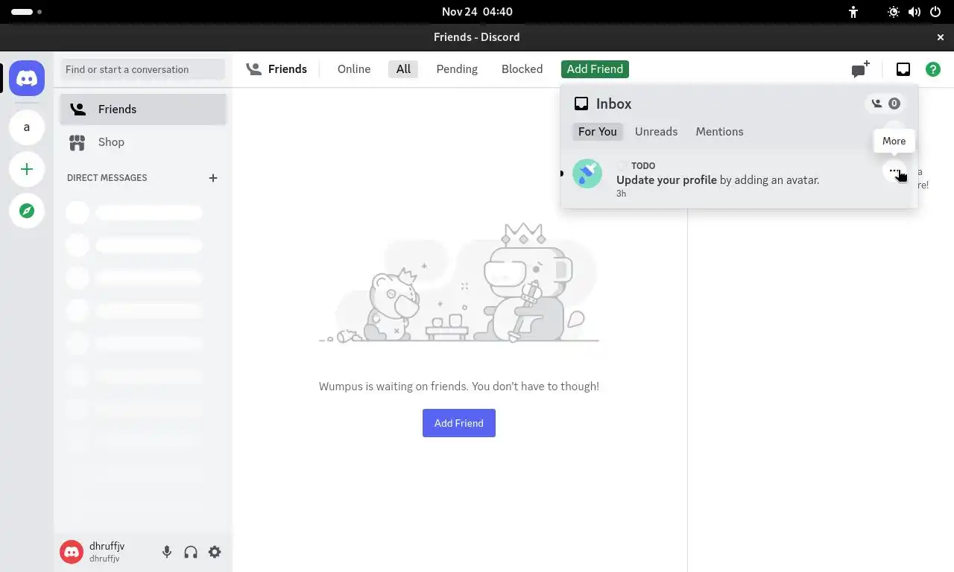Open the Pending friends tab
954x572 pixels.
click(x=457, y=69)
